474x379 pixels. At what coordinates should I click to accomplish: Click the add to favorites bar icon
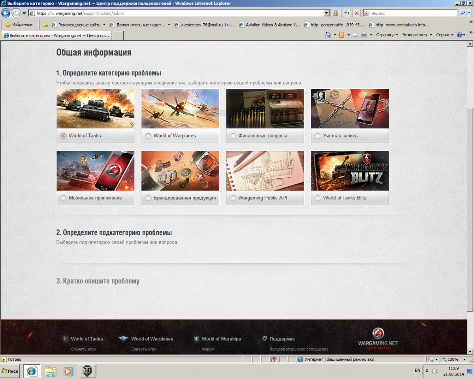pos(45,24)
